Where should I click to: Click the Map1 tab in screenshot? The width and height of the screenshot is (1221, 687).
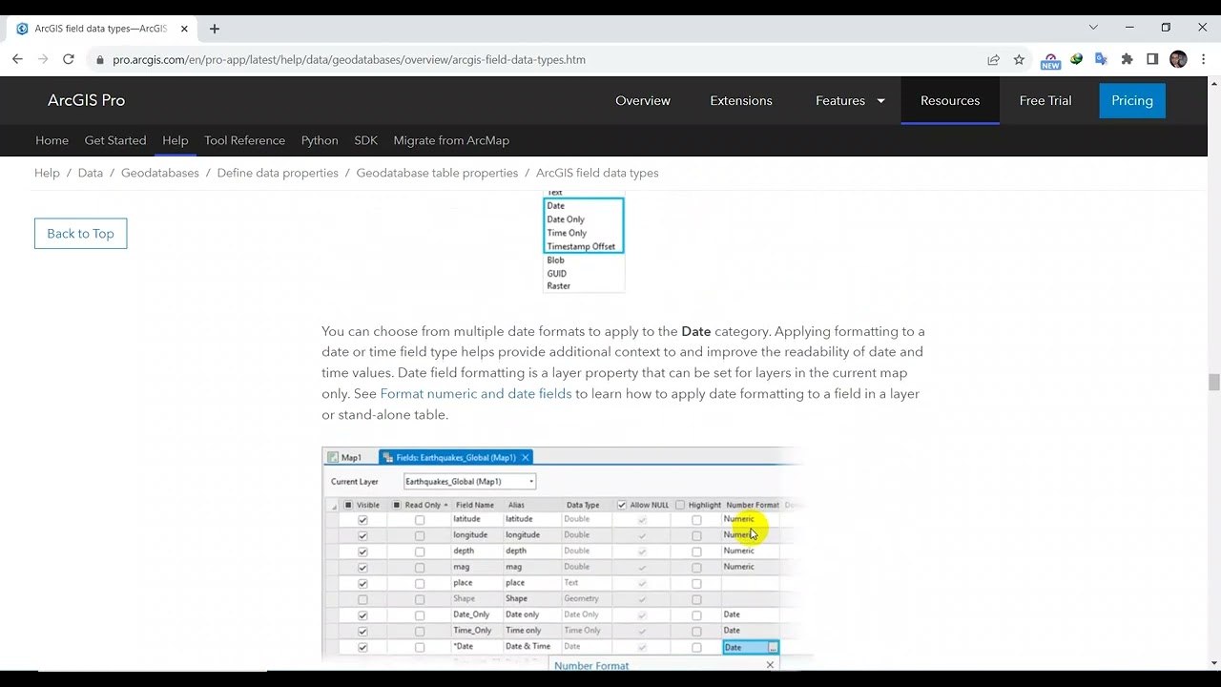pyautogui.click(x=345, y=457)
